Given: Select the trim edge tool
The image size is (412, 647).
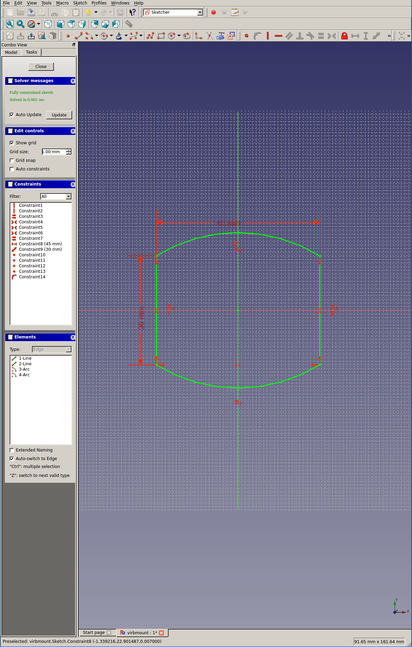Looking at the screenshot, I should tap(209, 36).
